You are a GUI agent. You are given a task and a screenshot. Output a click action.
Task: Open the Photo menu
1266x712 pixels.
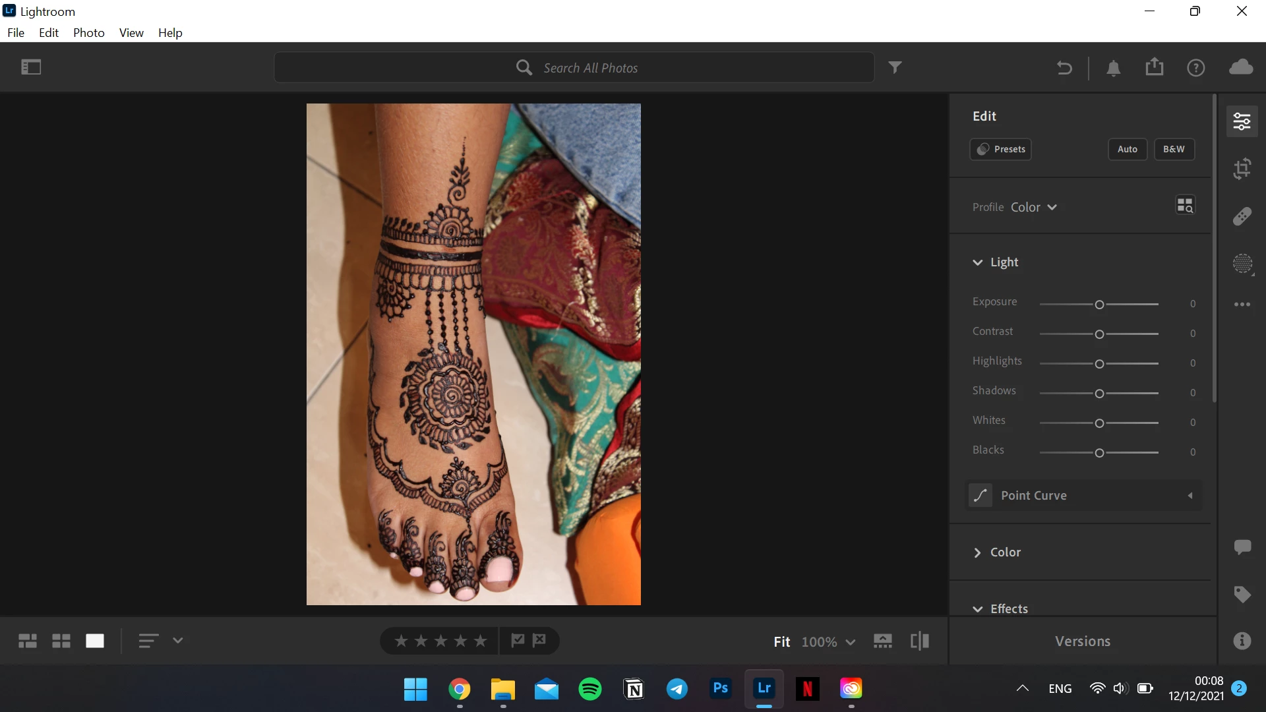(89, 33)
